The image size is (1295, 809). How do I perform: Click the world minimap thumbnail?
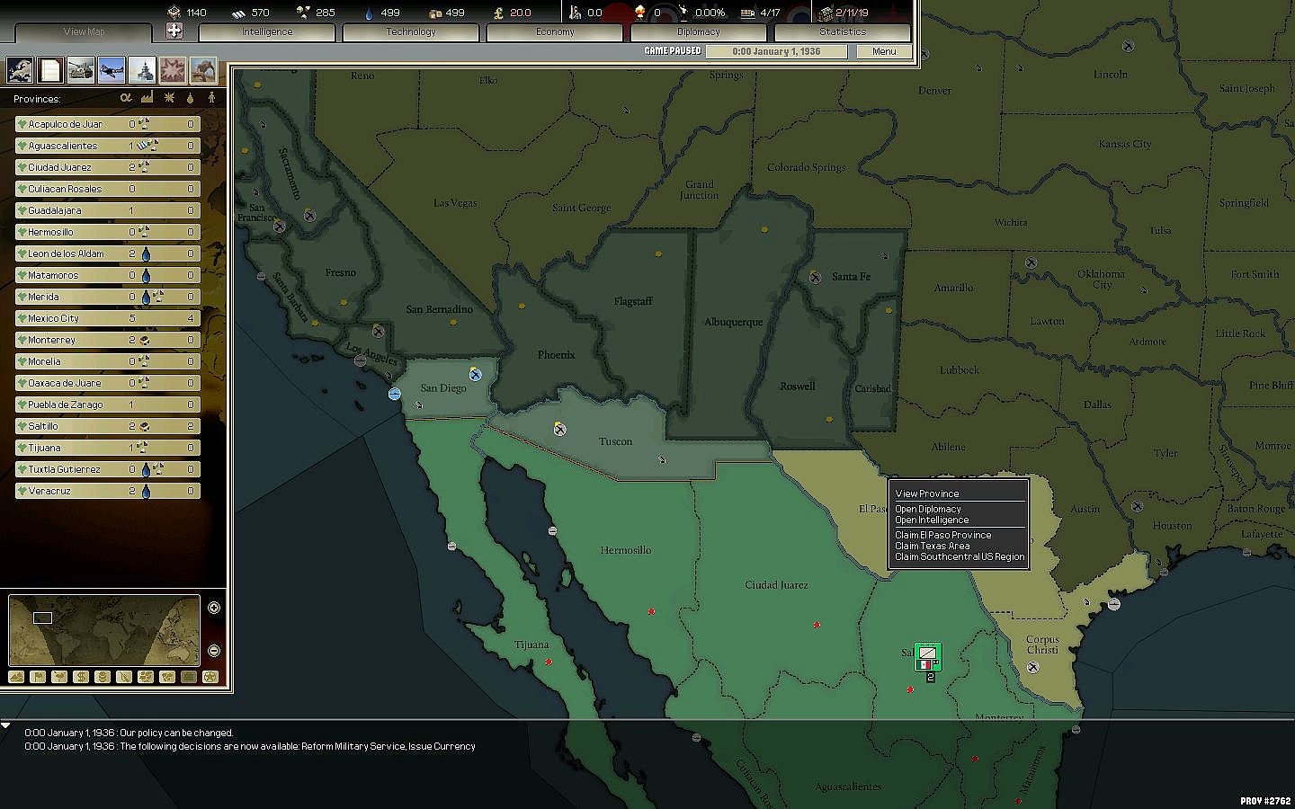103,630
